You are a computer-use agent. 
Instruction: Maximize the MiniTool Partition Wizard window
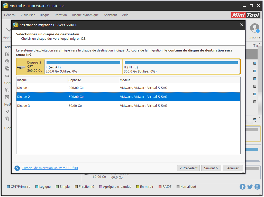tap(251, 6)
